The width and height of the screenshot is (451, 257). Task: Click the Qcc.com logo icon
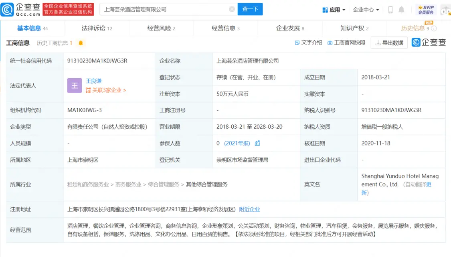pos(7,10)
